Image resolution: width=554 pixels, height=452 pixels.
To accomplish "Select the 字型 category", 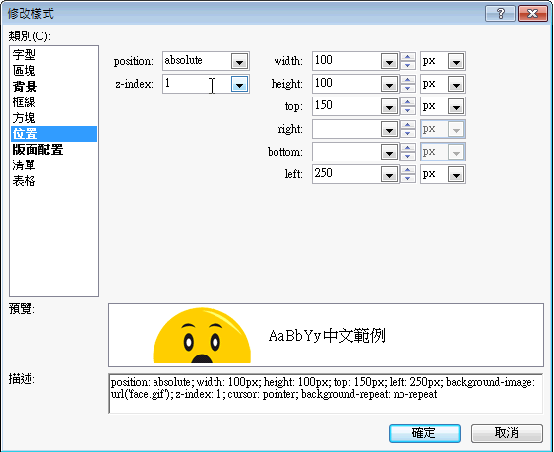I will coord(24,55).
